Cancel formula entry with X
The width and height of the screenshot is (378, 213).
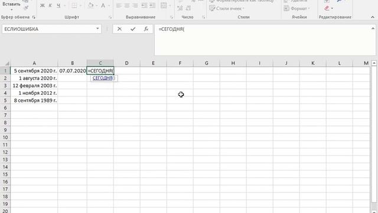pos(119,29)
